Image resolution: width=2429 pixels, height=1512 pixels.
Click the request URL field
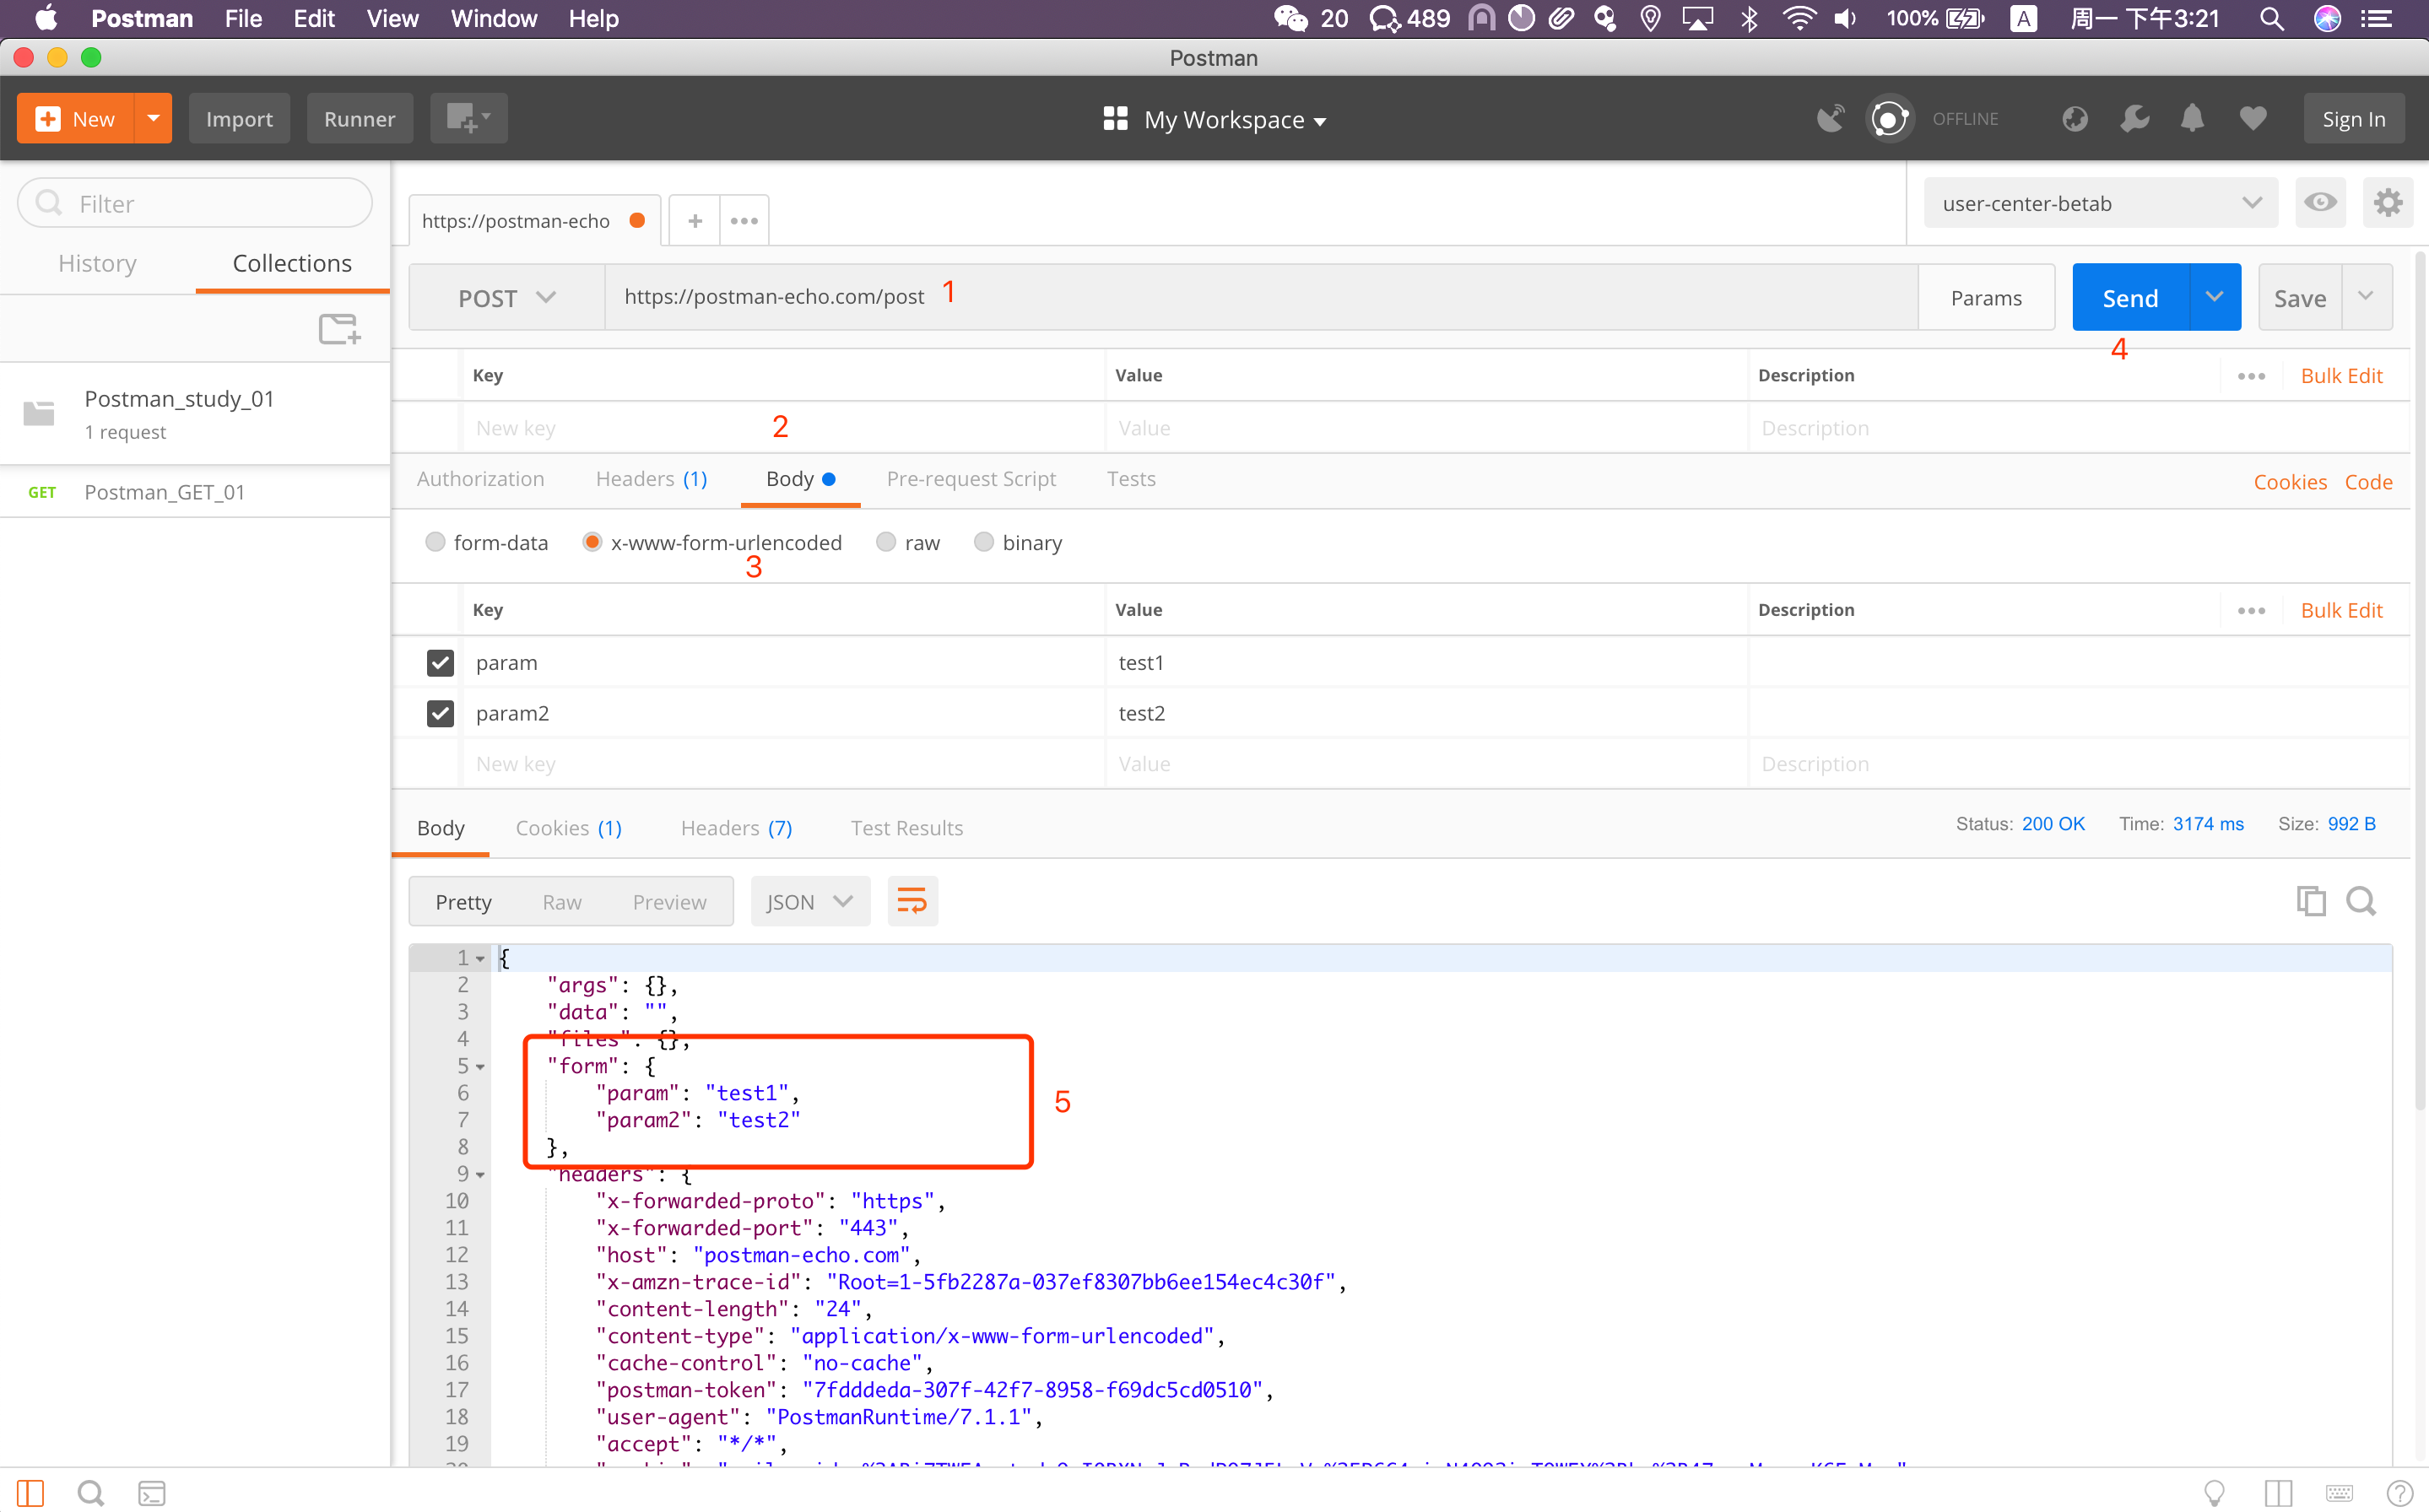tap(1261, 298)
